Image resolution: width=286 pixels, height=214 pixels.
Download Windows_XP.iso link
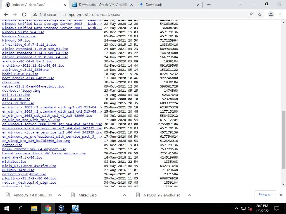[x=16, y=40]
